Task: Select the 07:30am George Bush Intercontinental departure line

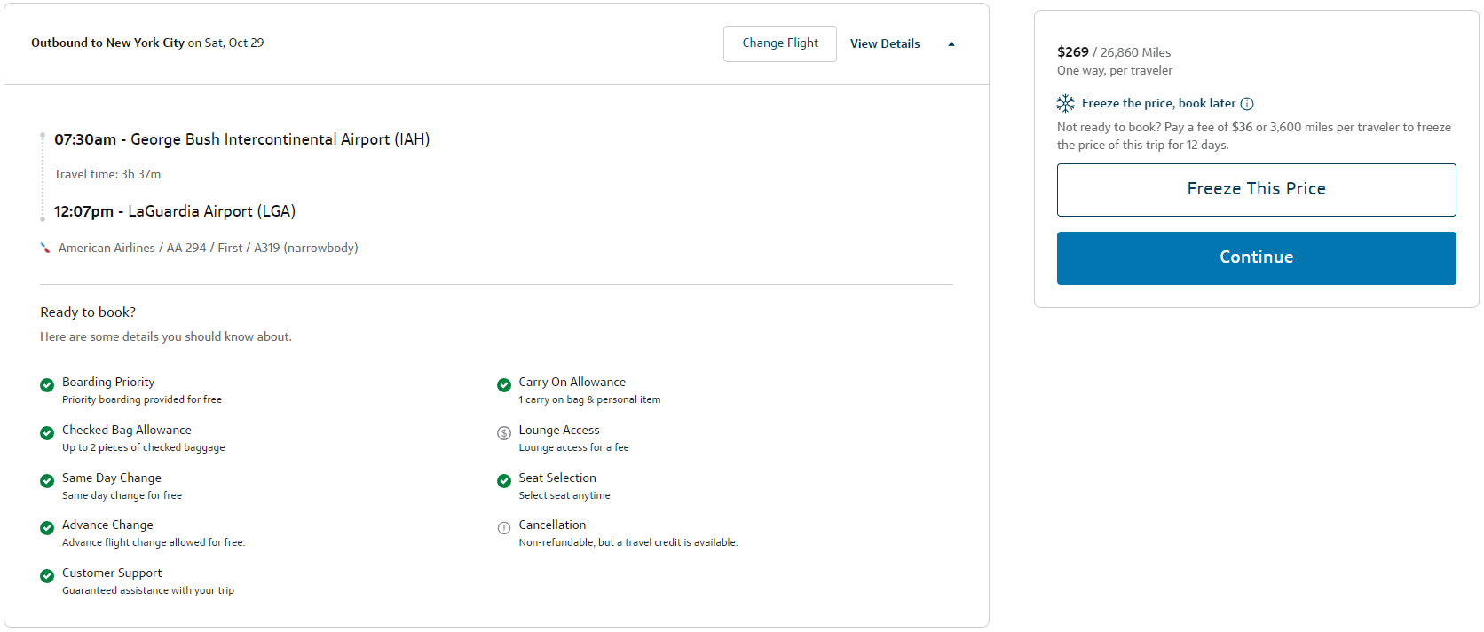Action: coord(241,139)
